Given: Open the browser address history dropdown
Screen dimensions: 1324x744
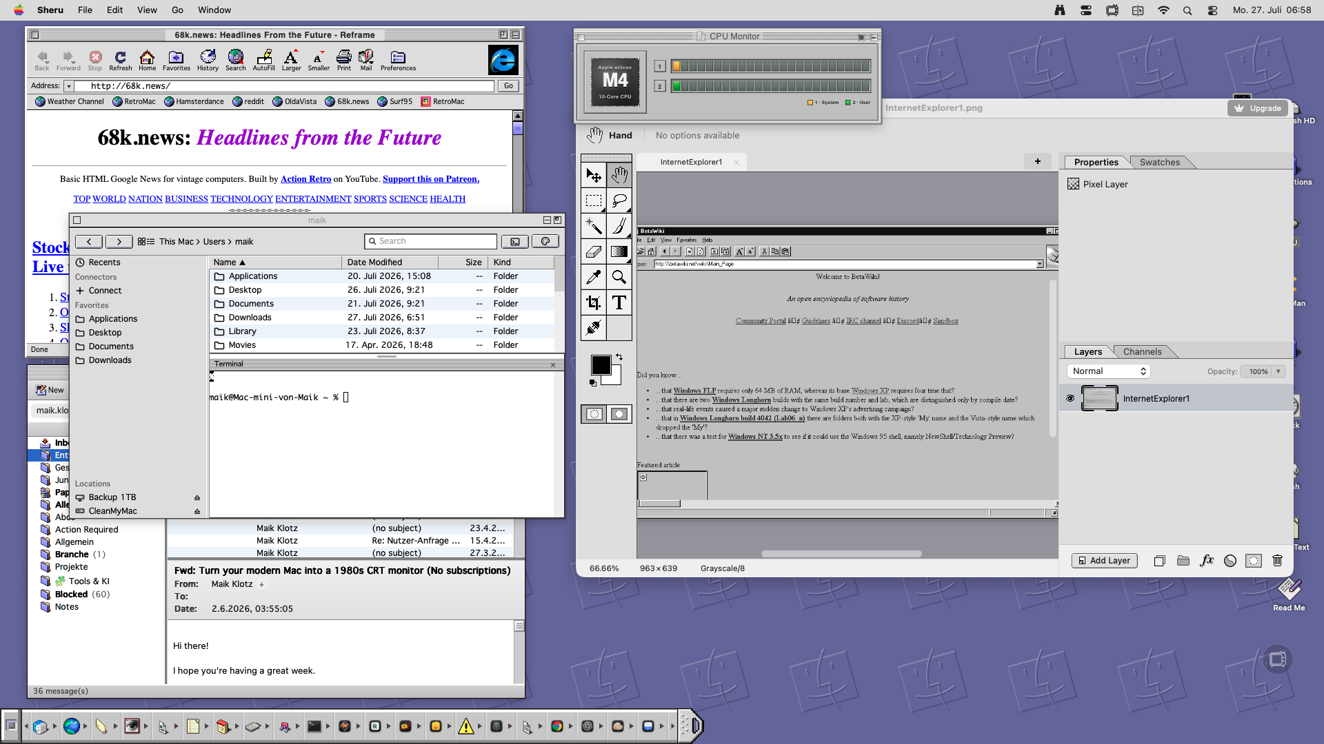Looking at the screenshot, I should point(68,86).
